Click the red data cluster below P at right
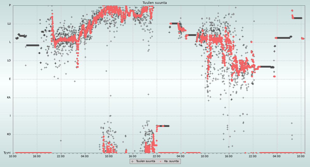 click(x=292, y=16)
